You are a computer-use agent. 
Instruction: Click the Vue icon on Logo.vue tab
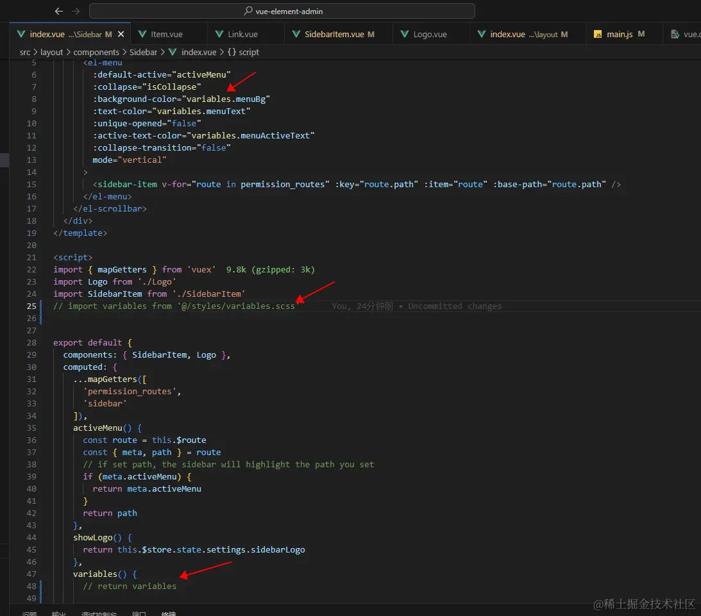click(x=405, y=35)
